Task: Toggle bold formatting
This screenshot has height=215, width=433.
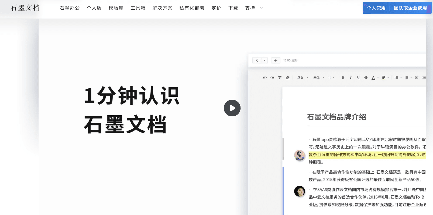Action: click(343, 77)
